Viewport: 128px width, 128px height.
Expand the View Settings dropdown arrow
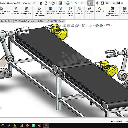click(111, 26)
